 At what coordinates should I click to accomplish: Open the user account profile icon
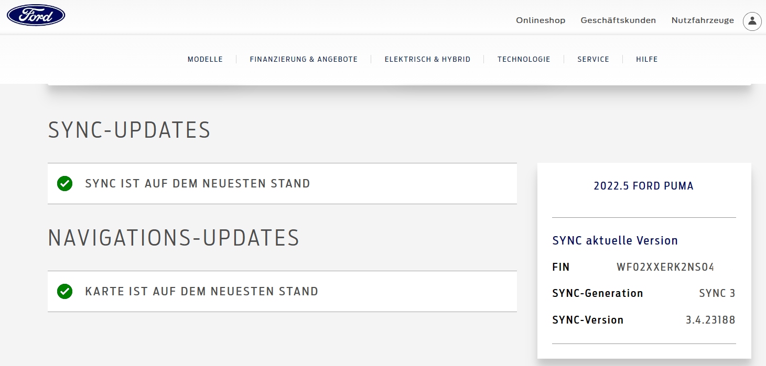(752, 21)
